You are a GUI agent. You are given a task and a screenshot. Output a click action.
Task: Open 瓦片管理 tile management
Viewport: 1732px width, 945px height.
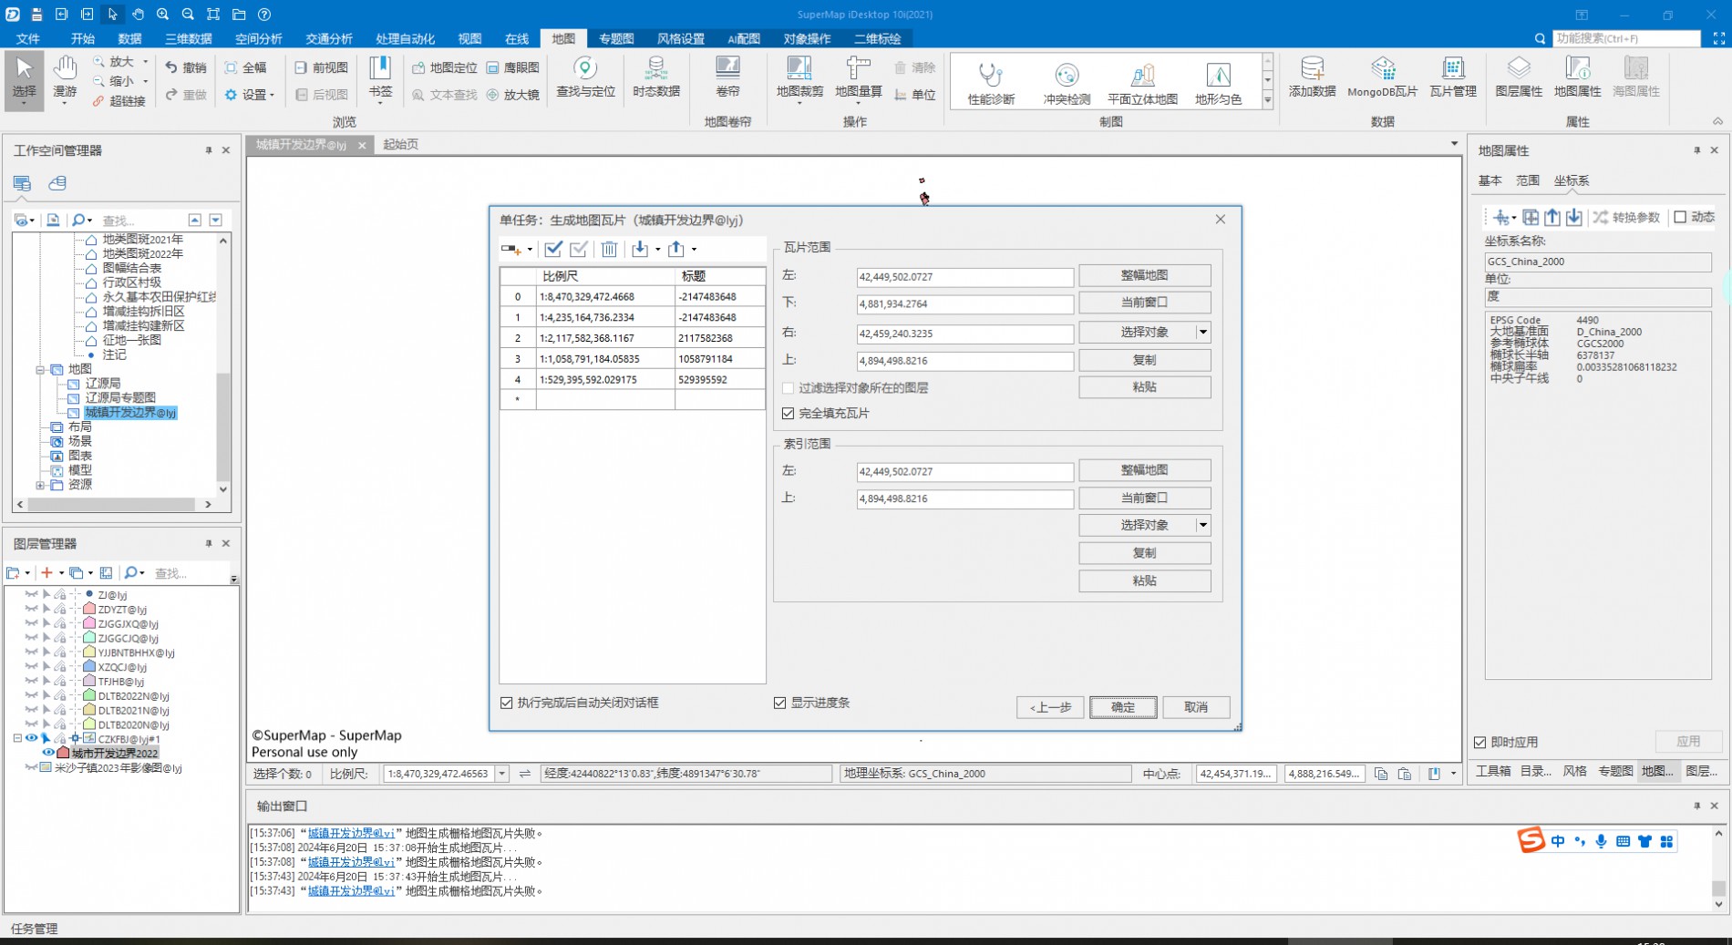click(x=1452, y=77)
